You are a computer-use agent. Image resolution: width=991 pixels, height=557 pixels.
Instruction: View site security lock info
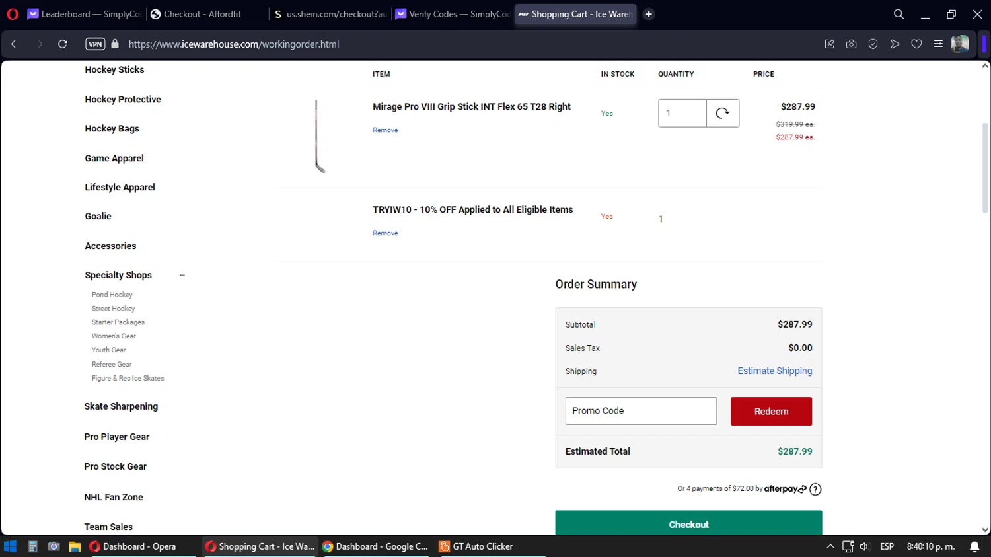pyautogui.click(x=115, y=44)
